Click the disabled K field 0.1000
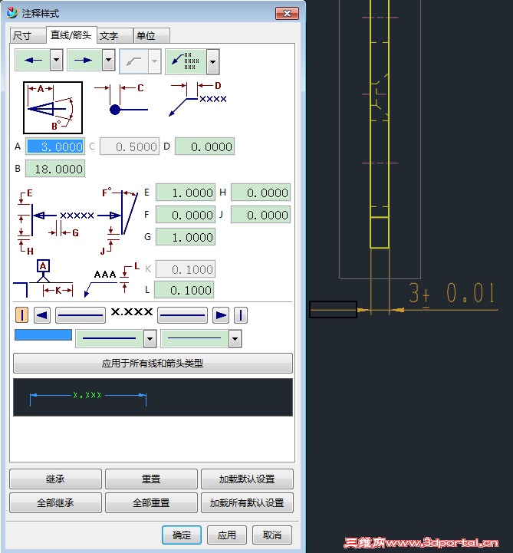The height and width of the screenshot is (553, 513). pyautogui.click(x=186, y=269)
